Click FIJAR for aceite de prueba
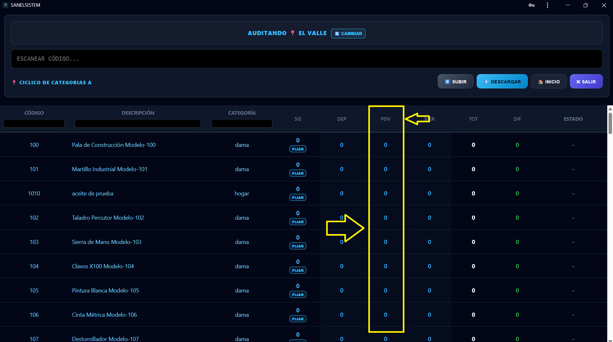The width and height of the screenshot is (613, 342). point(298,198)
